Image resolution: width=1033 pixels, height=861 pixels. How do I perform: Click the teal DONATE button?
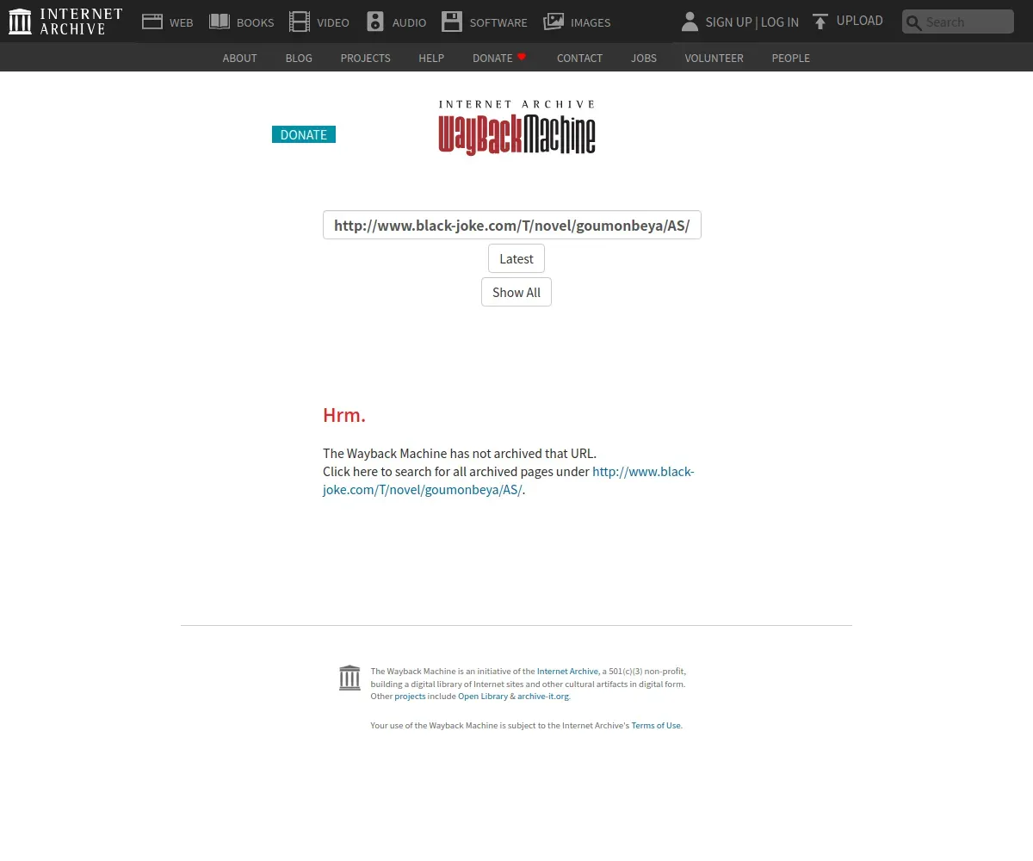click(304, 134)
